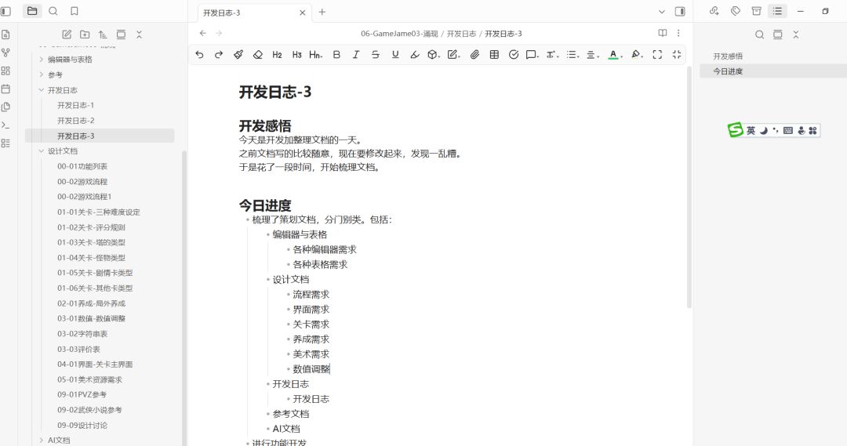Toggle strikethrough formatting
This screenshot has width=847, height=446.
pyautogui.click(x=376, y=55)
